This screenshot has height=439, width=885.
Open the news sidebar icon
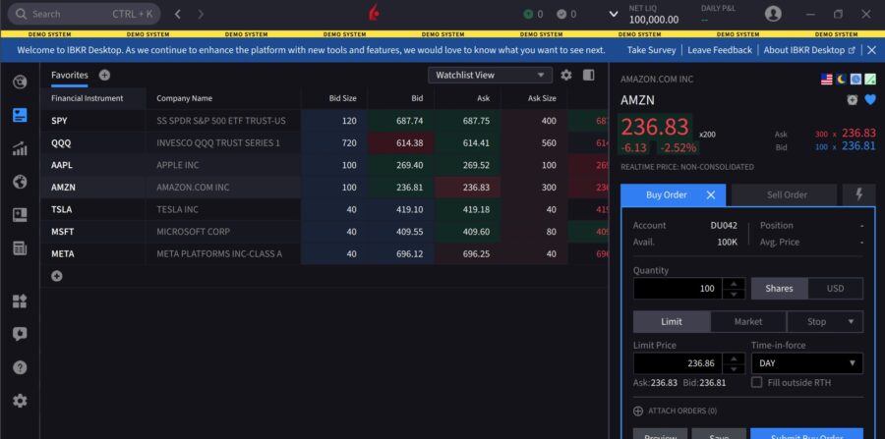tap(20, 215)
